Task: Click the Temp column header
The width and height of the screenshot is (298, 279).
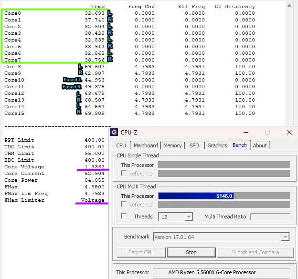Action: click(x=98, y=7)
